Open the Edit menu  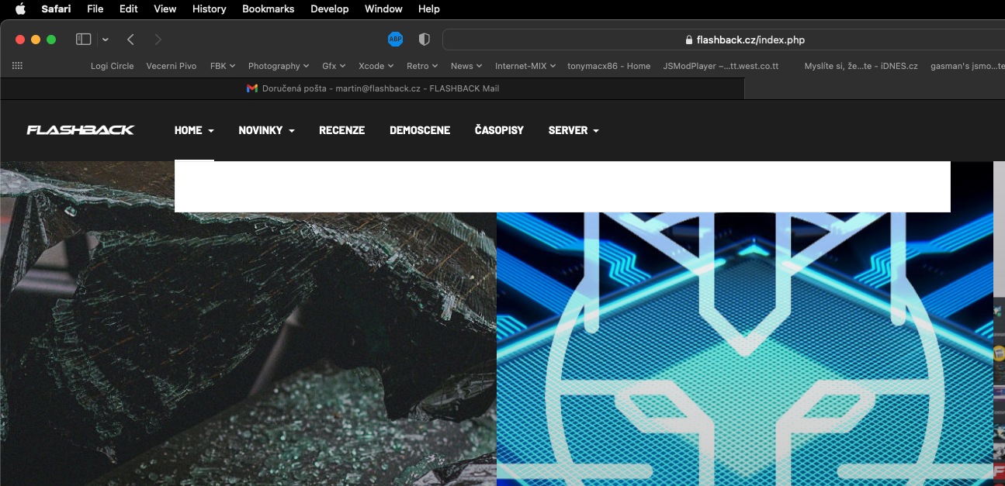129,9
